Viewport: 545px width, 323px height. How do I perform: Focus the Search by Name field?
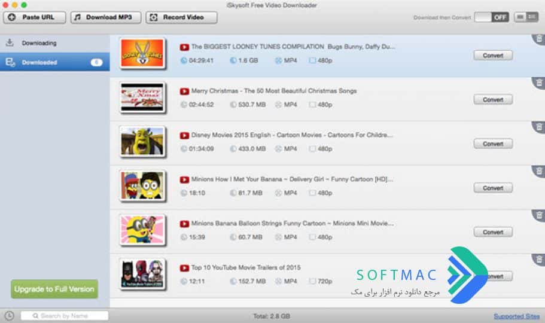coord(65,316)
